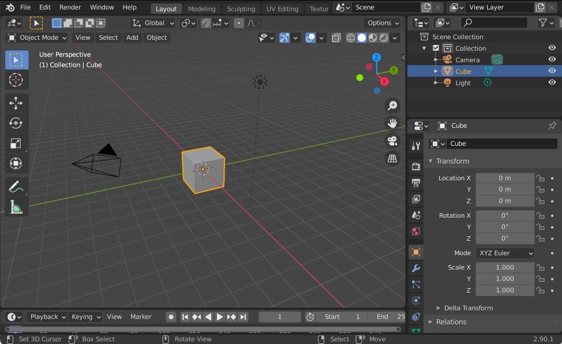Open the Global transform orientation dropdown

[153, 22]
